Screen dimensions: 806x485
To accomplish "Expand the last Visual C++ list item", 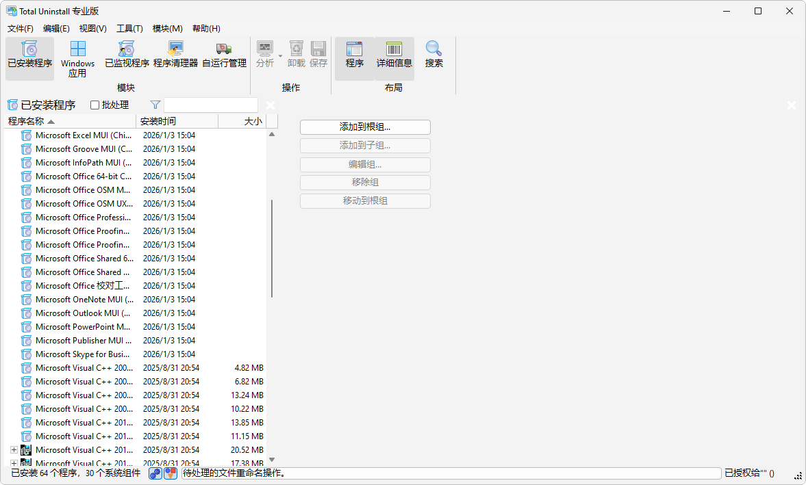I will 14,463.
